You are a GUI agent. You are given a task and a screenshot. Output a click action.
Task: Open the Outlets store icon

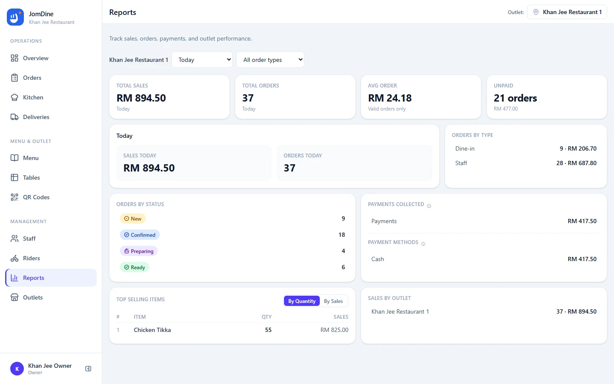(x=14, y=297)
